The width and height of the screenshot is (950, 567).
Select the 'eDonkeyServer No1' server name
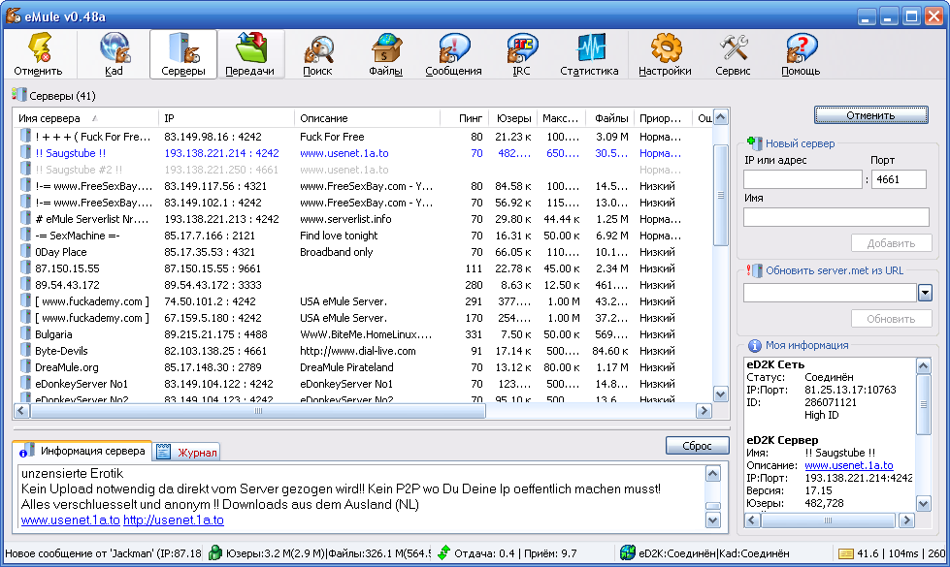click(x=82, y=384)
